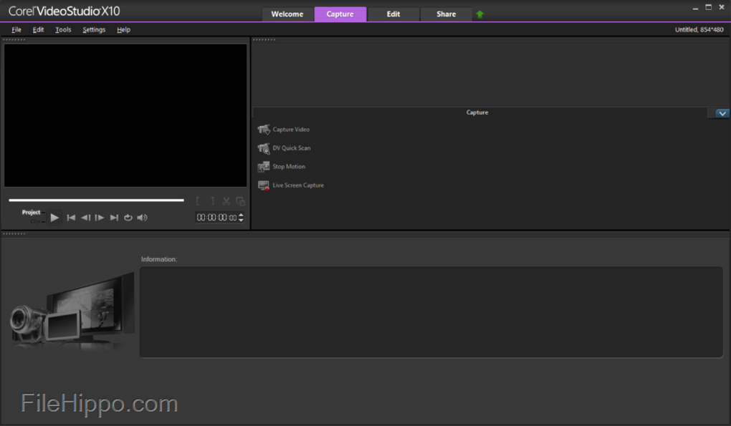Click the playback scrub bar
This screenshot has height=426, width=731.
click(96, 200)
